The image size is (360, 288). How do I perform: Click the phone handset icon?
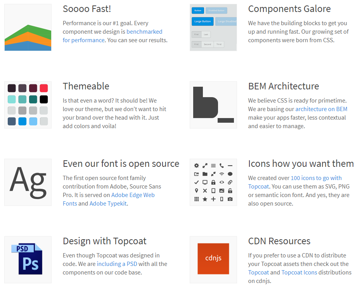point(222,165)
